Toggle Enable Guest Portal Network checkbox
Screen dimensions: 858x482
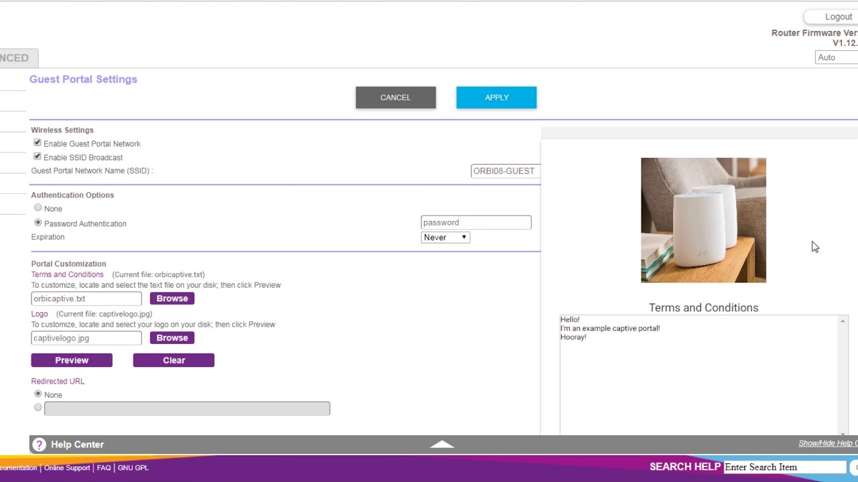click(38, 143)
